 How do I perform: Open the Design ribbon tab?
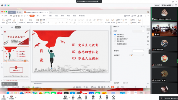click(44, 16)
